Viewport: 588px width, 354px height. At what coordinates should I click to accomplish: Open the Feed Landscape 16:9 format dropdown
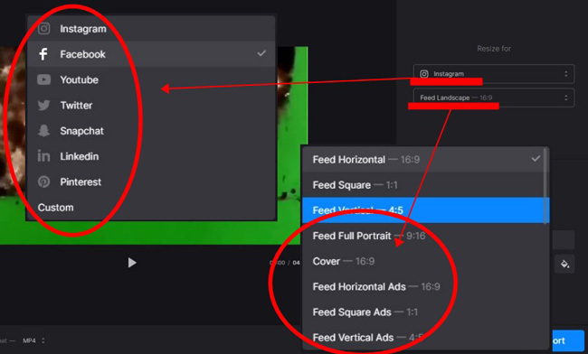tap(494, 98)
